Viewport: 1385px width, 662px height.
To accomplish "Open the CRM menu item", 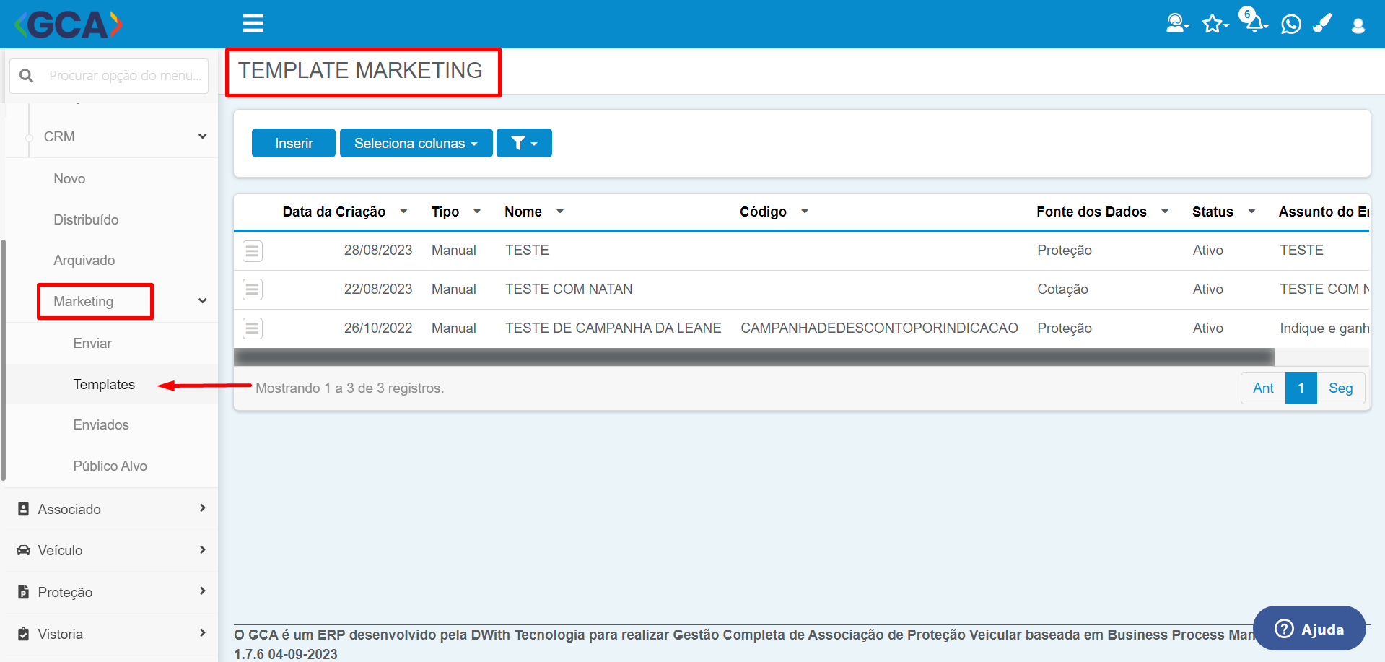I will tap(59, 136).
